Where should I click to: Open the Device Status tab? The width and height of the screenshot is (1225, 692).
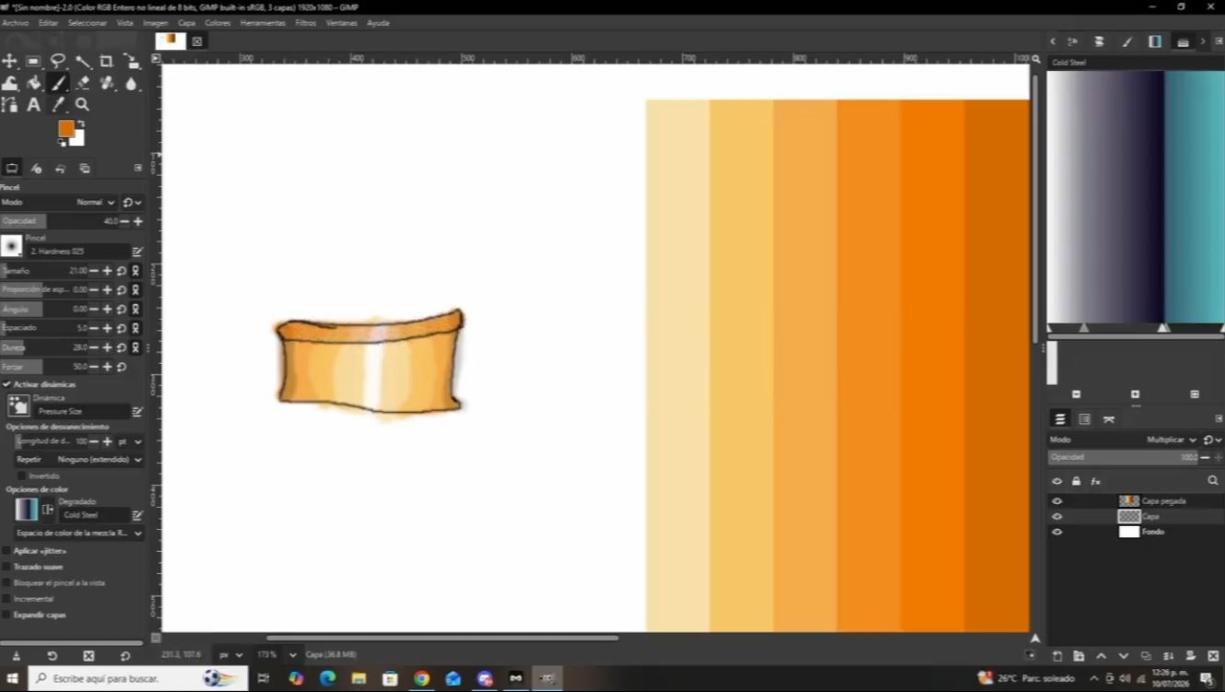[36, 169]
